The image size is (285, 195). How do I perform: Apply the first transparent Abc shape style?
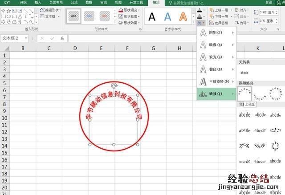click(73, 16)
